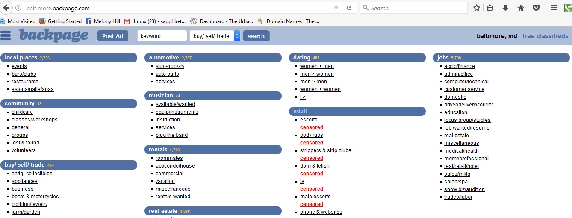The width and height of the screenshot is (572, 218).
Task: Open the apt/condo/house link
Action: (175, 166)
